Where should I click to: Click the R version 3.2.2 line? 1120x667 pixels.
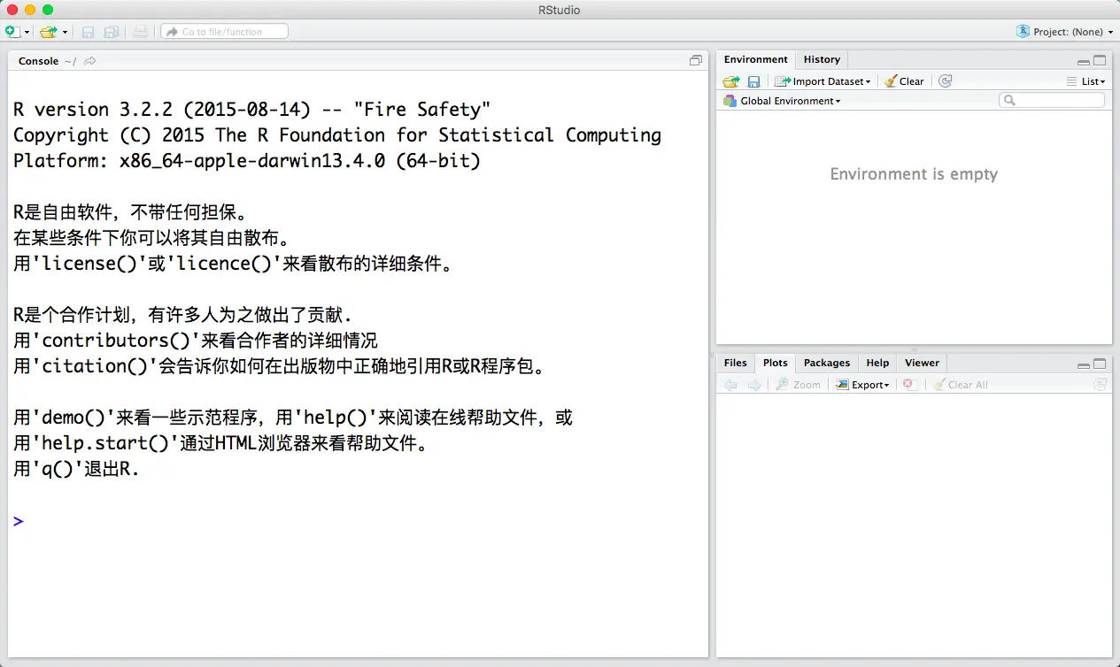[x=252, y=110]
